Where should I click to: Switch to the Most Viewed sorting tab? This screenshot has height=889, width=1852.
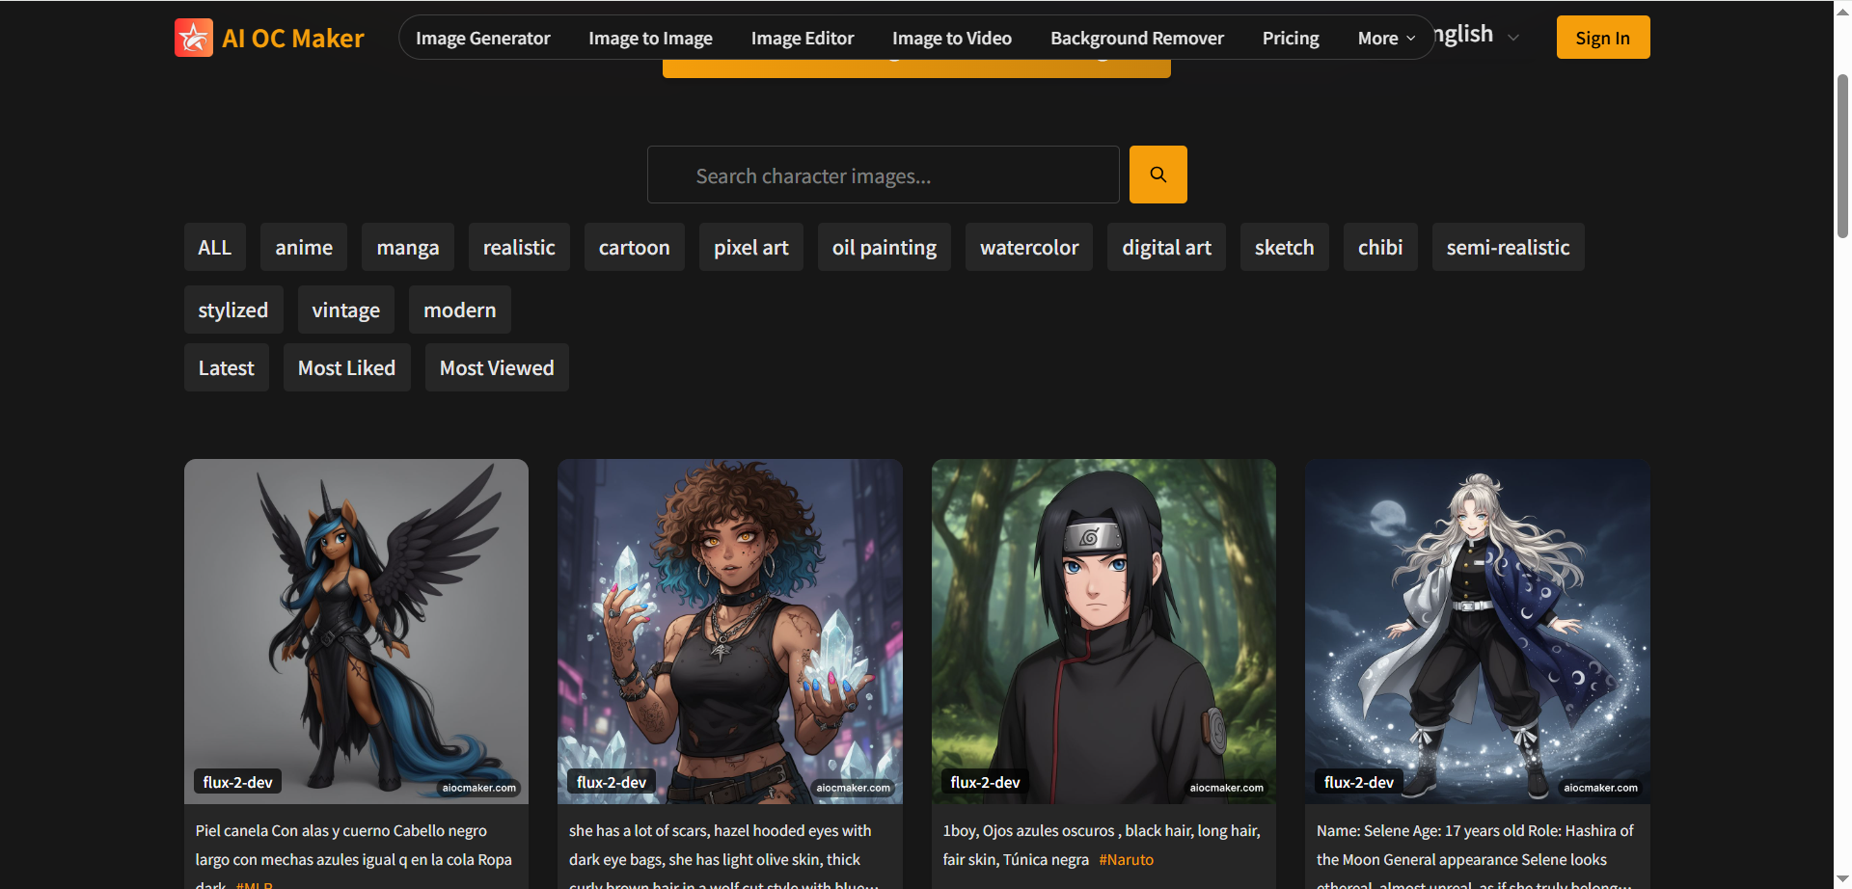(x=496, y=367)
